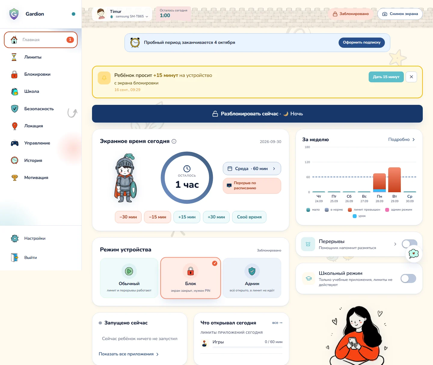The width and height of the screenshot is (433, 365).
Task: Click Оформить подписку button
Action: (362, 42)
